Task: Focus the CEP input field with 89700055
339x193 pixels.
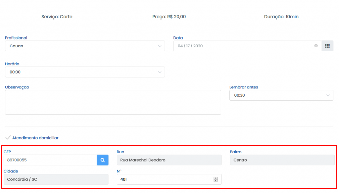Action: click(50, 160)
